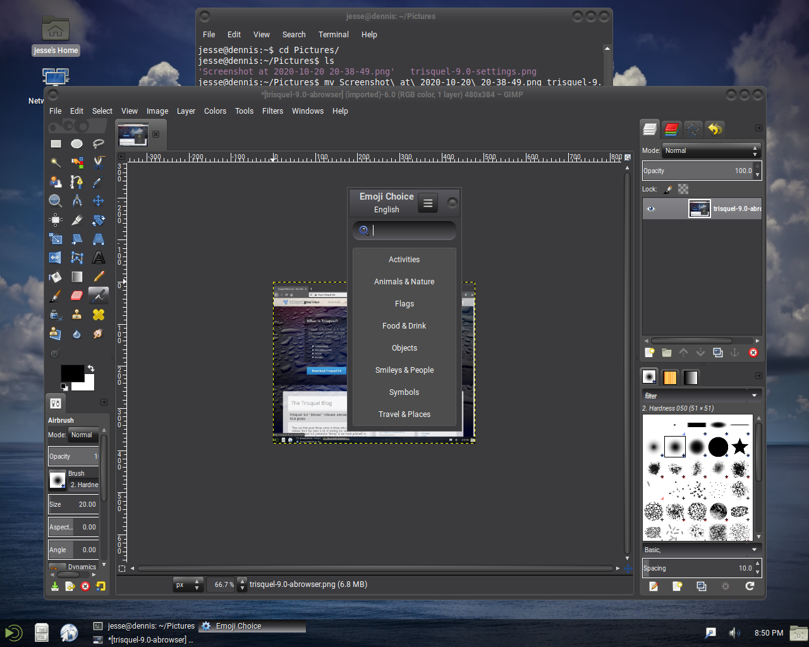Open Terminal menu in terminal window
The width and height of the screenshot is (809, 647).
[333, 35]
